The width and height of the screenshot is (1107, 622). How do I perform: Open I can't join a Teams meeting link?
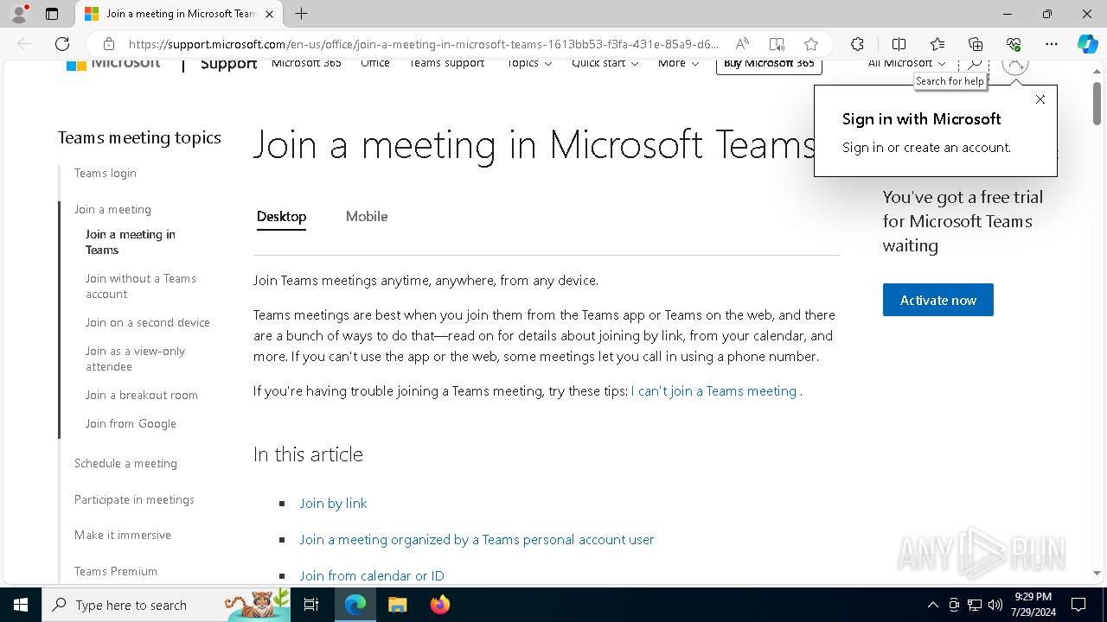pos(713,390)
